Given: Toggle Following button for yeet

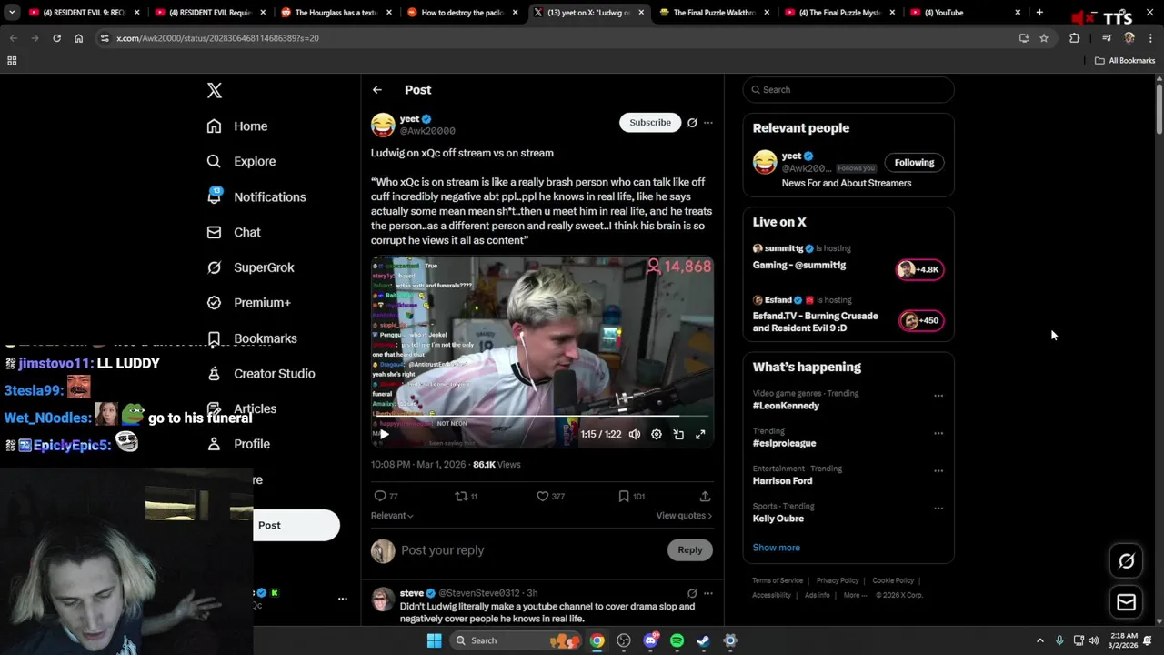Looking at the screenshot, I should [x=914, y=163].
